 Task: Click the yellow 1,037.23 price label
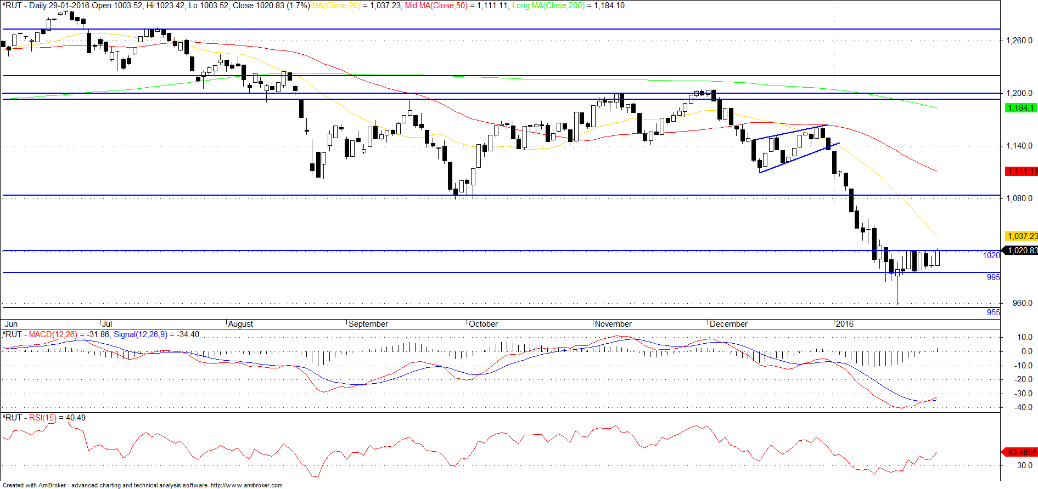click(x=1021, y=236)
